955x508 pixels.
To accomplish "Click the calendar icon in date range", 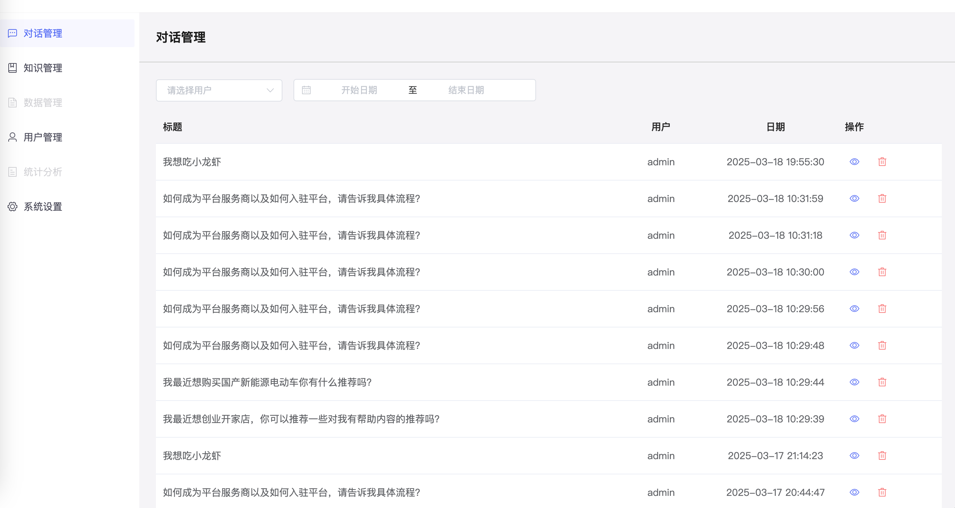I will click(306, 90).
